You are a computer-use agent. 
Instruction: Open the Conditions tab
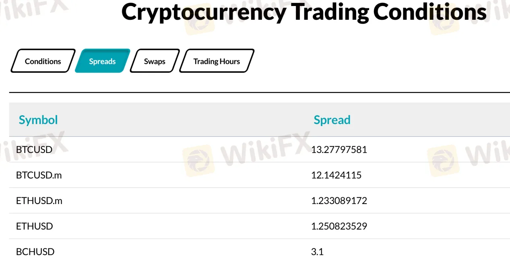(43, 61)
